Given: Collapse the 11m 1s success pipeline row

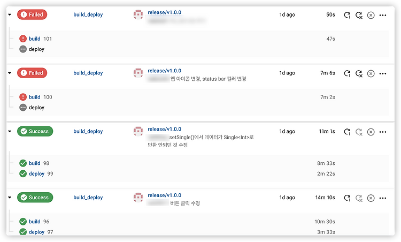Looking at the screenshot, I should 10,131.
